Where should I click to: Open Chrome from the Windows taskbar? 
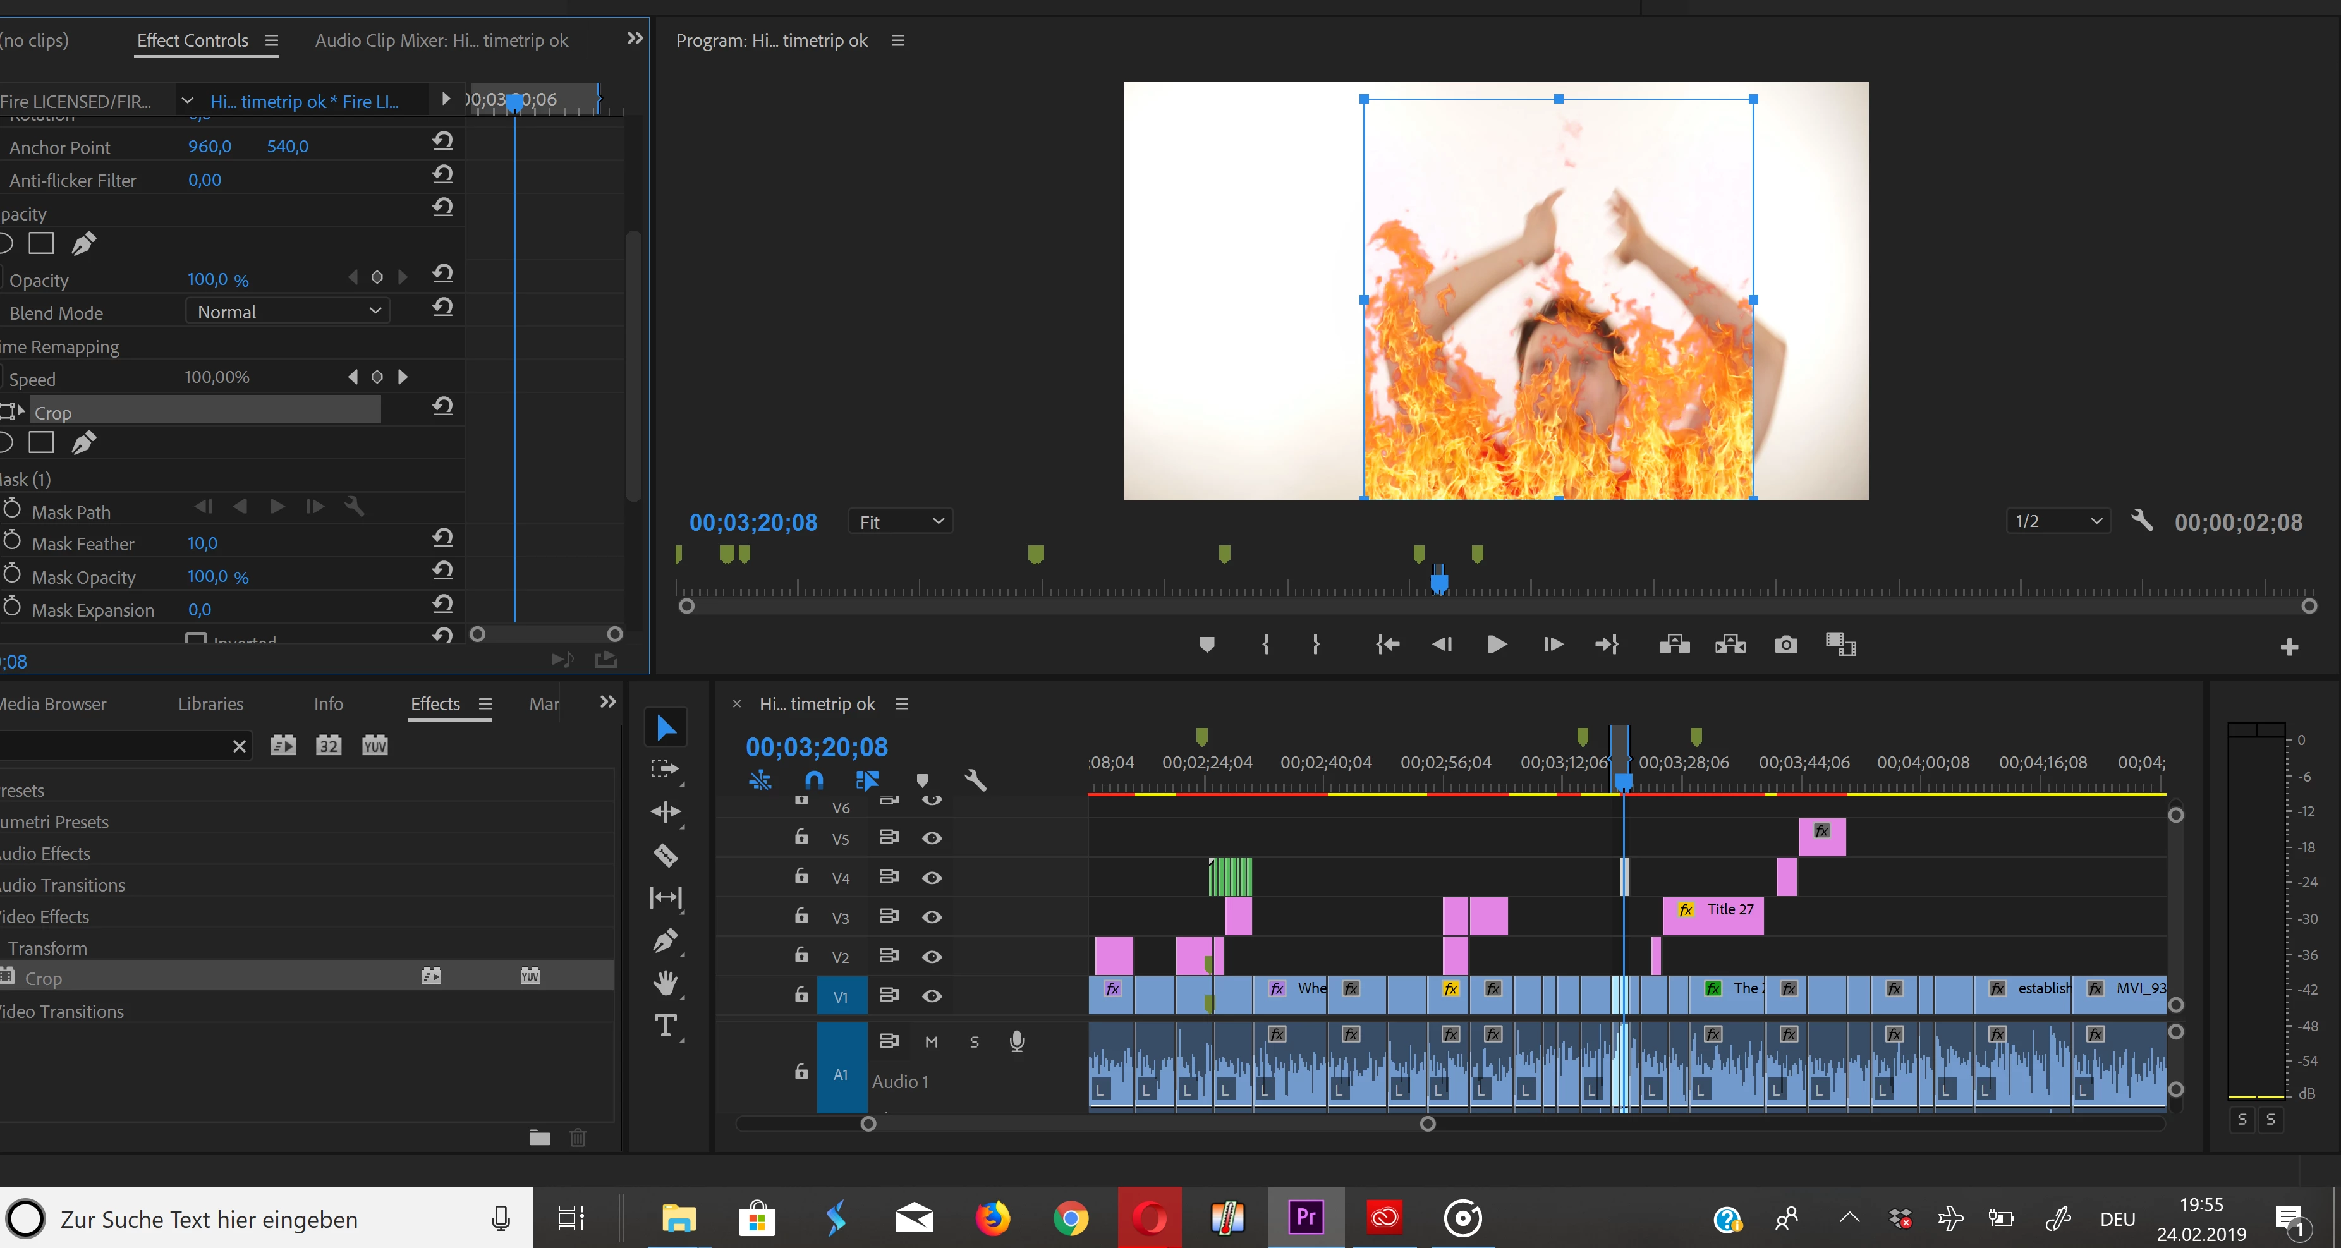[1071, 1218]
